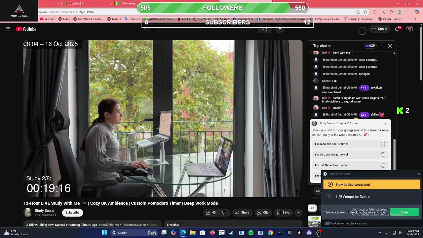Open Windows Start menu
The width and height of the screenshot is (423, 238).
tap(104, 233)
